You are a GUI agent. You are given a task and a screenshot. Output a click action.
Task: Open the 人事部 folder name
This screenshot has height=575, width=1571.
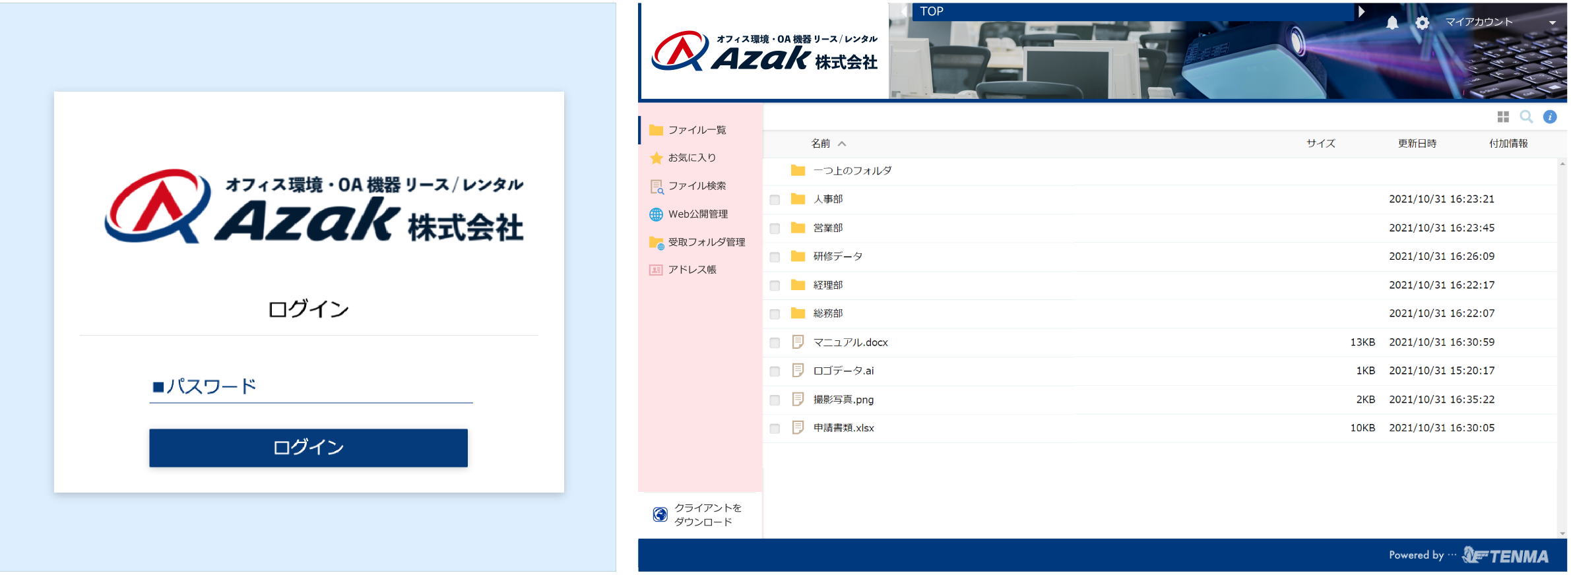[828, 199]
